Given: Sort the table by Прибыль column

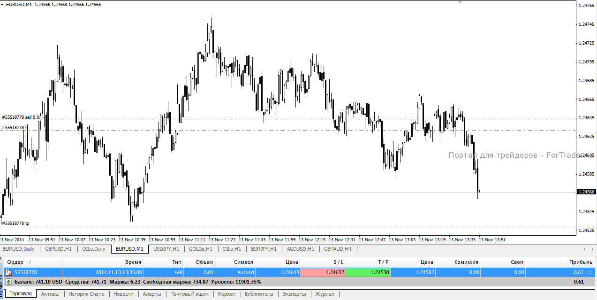Looking at the screenshot, I should point(581,262).
